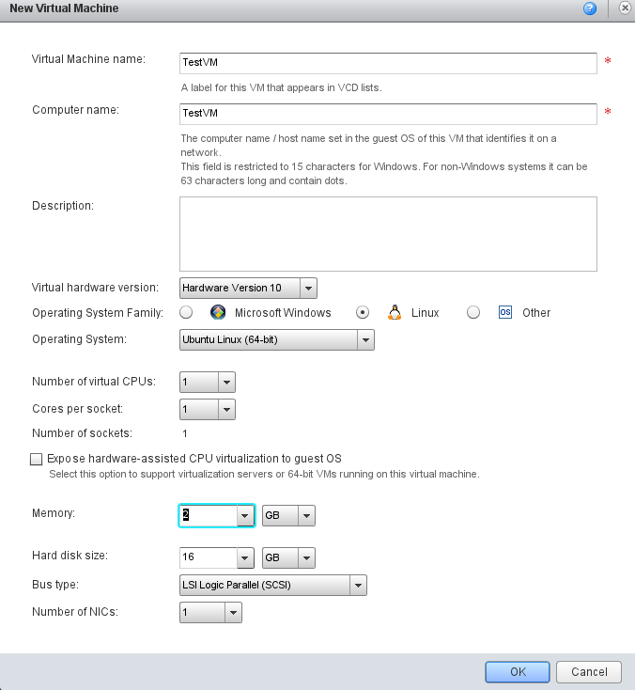Click into the Virtual Machine name field
The image size is (635, 690).
tap(388, 63)
